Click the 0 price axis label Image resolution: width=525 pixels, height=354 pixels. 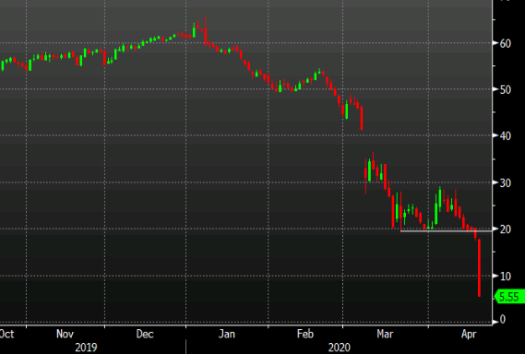coord(503,320)
